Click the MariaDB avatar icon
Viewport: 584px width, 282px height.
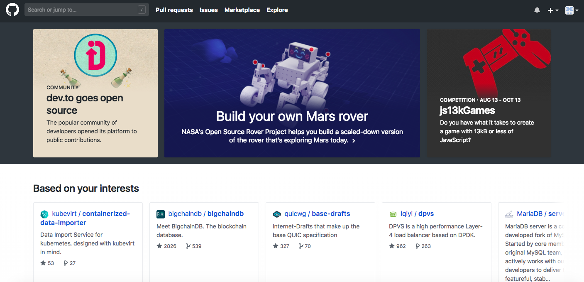pyautogui.click(x=509, y=214)
